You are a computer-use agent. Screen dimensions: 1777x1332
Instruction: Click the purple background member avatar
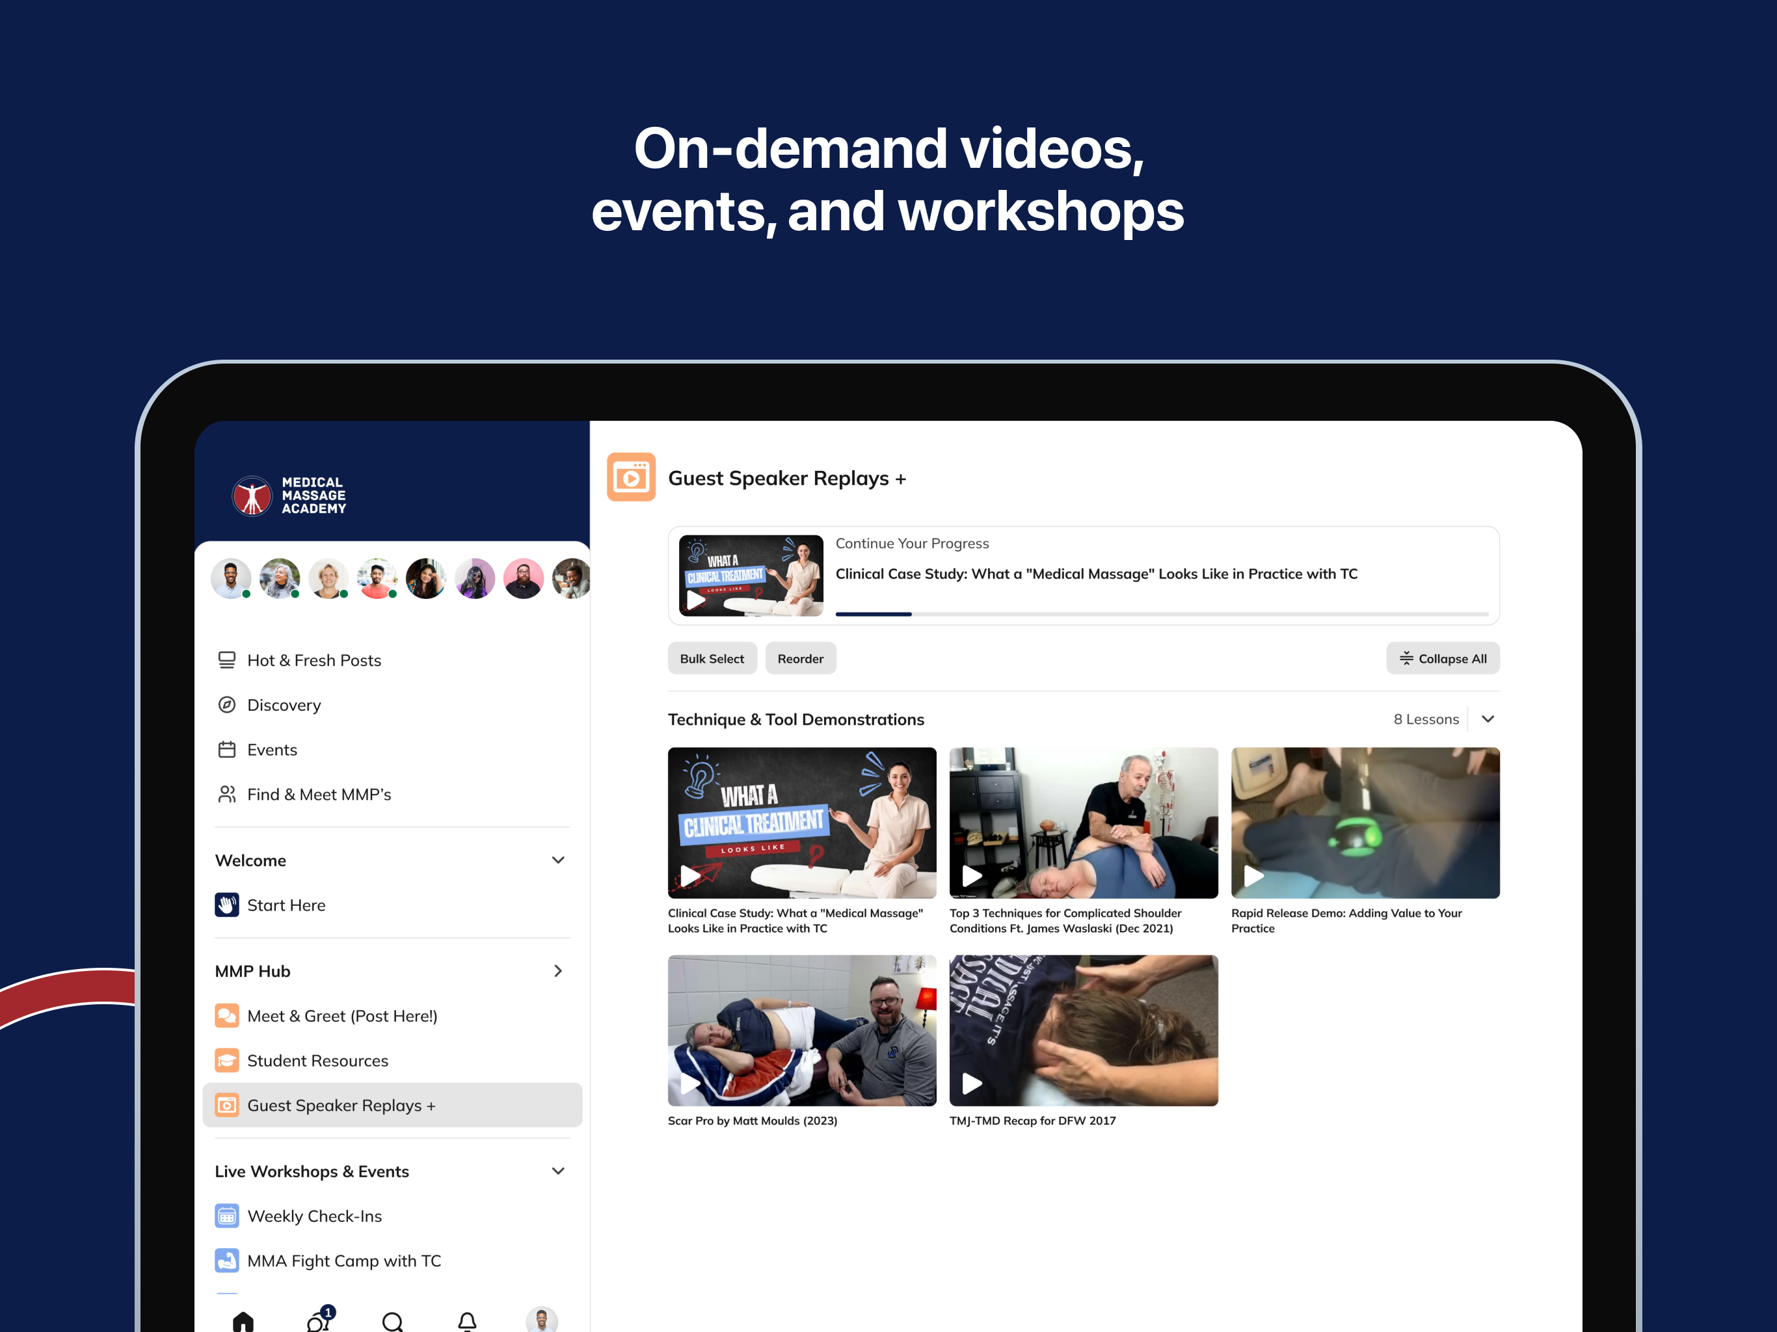click(475, 578)
